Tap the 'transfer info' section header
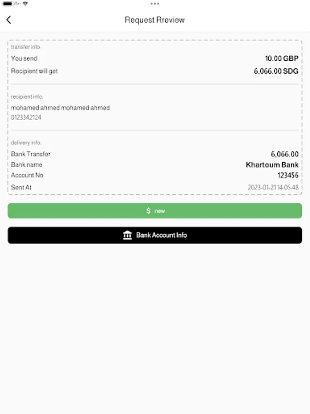This screenshot has width=310, height=414. [x=26, y=47]
